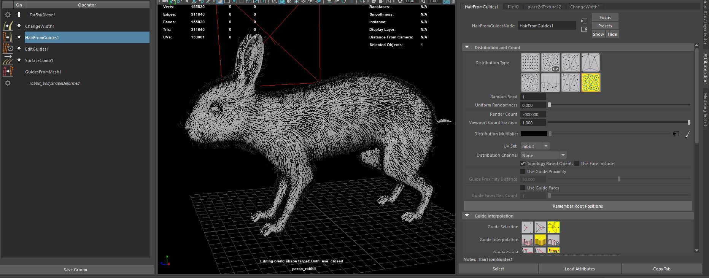Switch to the place2dTexture12 tab
Viewport: 709px width, 278px height.
(x=544, y=7)
